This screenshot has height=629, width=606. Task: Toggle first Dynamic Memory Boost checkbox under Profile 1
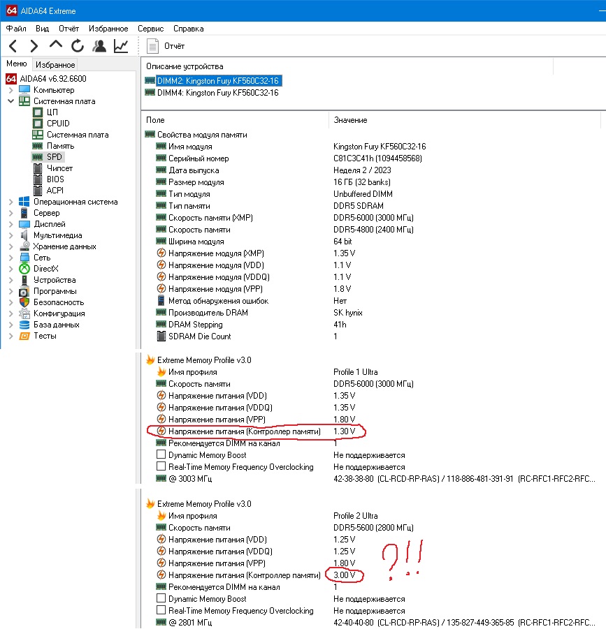tap(161, 454)
